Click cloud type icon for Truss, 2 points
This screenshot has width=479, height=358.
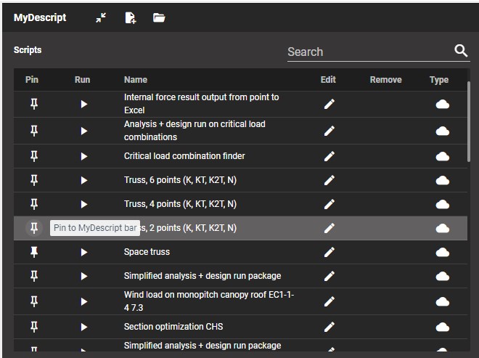point(442,228)
